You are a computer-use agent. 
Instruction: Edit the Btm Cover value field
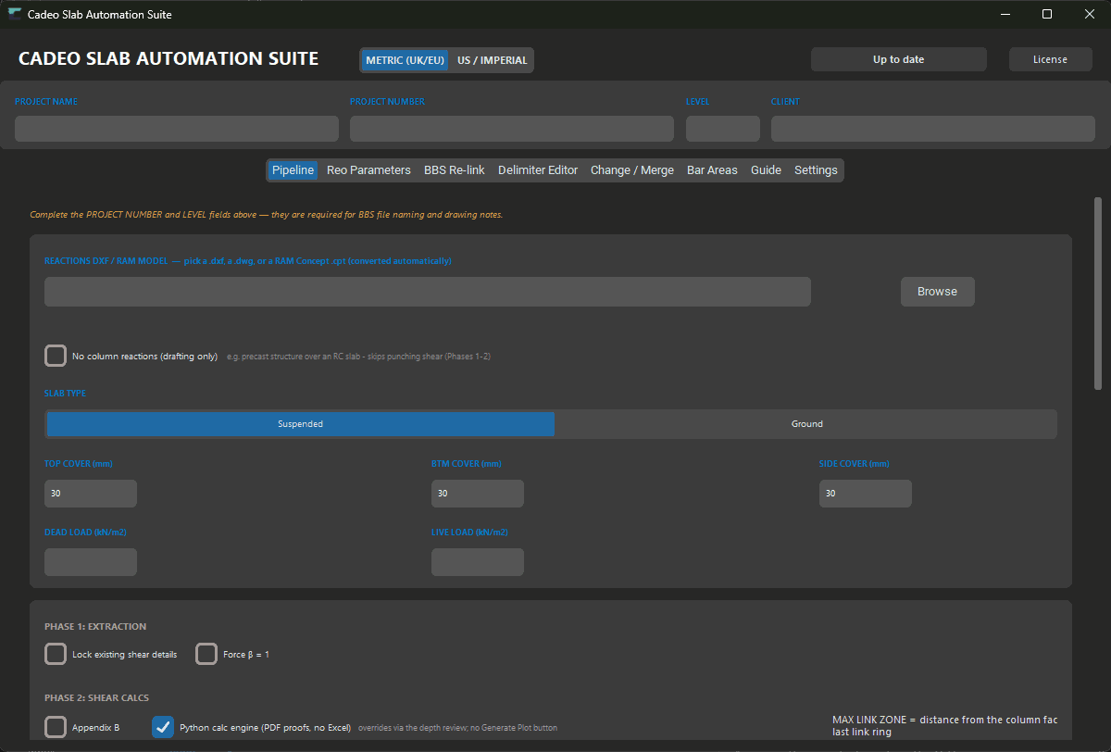pos(478,494)
